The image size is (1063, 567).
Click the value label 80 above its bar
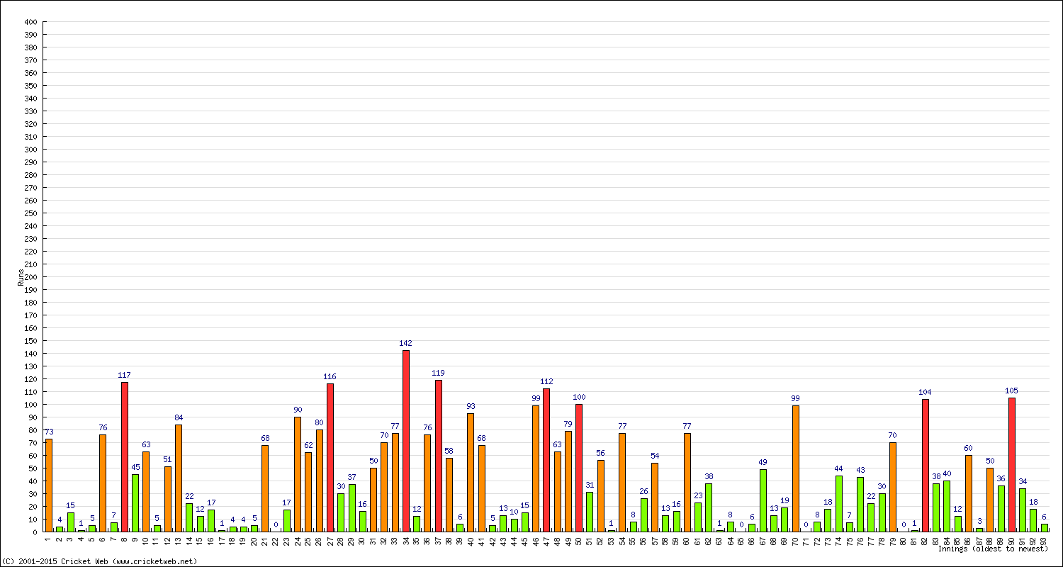point(320,422)
